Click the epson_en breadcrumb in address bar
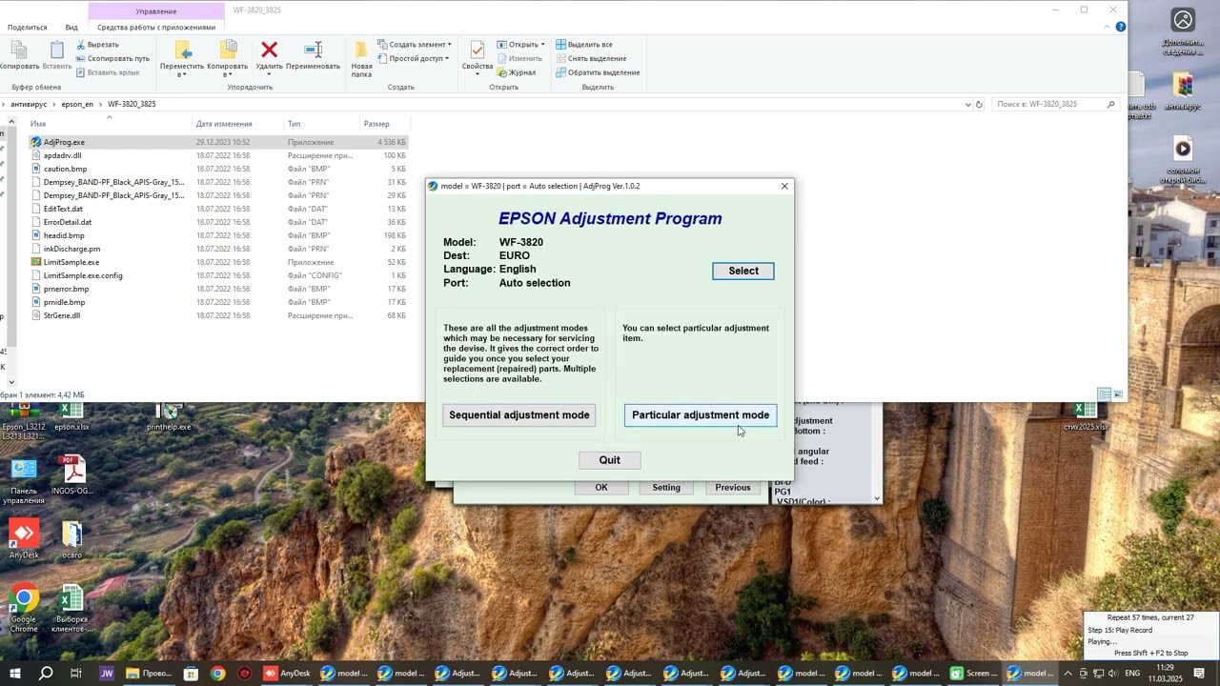 pyautogui.click(x=77, y=104)
